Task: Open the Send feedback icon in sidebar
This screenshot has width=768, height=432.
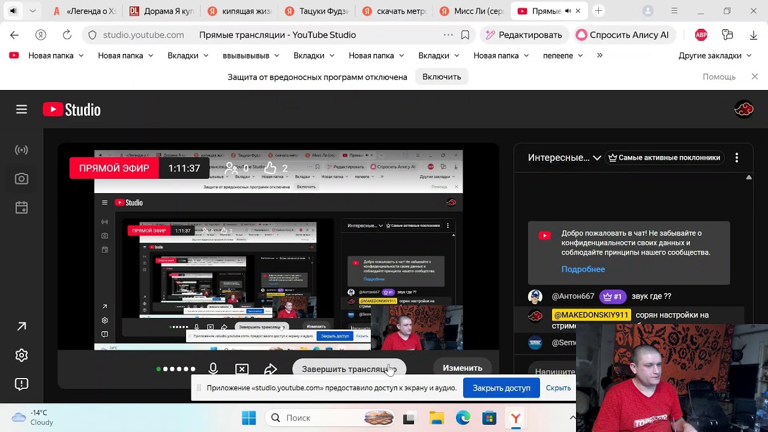Action: tap(22, 384)
